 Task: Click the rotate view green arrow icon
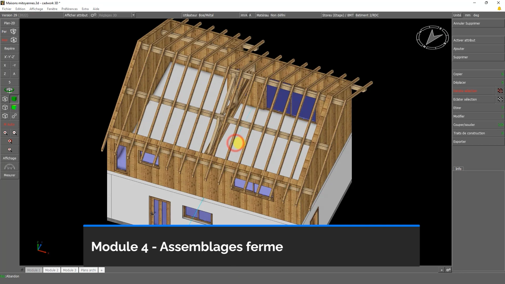point(9,90)
